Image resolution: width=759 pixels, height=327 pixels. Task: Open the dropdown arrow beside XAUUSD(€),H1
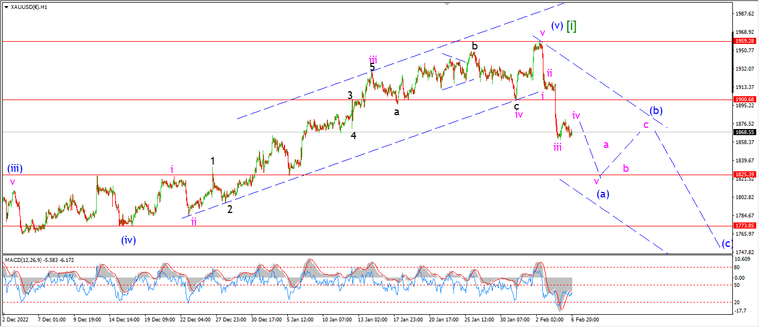[x=6, y=7]
